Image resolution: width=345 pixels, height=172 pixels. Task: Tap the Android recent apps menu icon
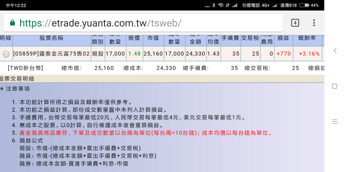click(334, 121)
